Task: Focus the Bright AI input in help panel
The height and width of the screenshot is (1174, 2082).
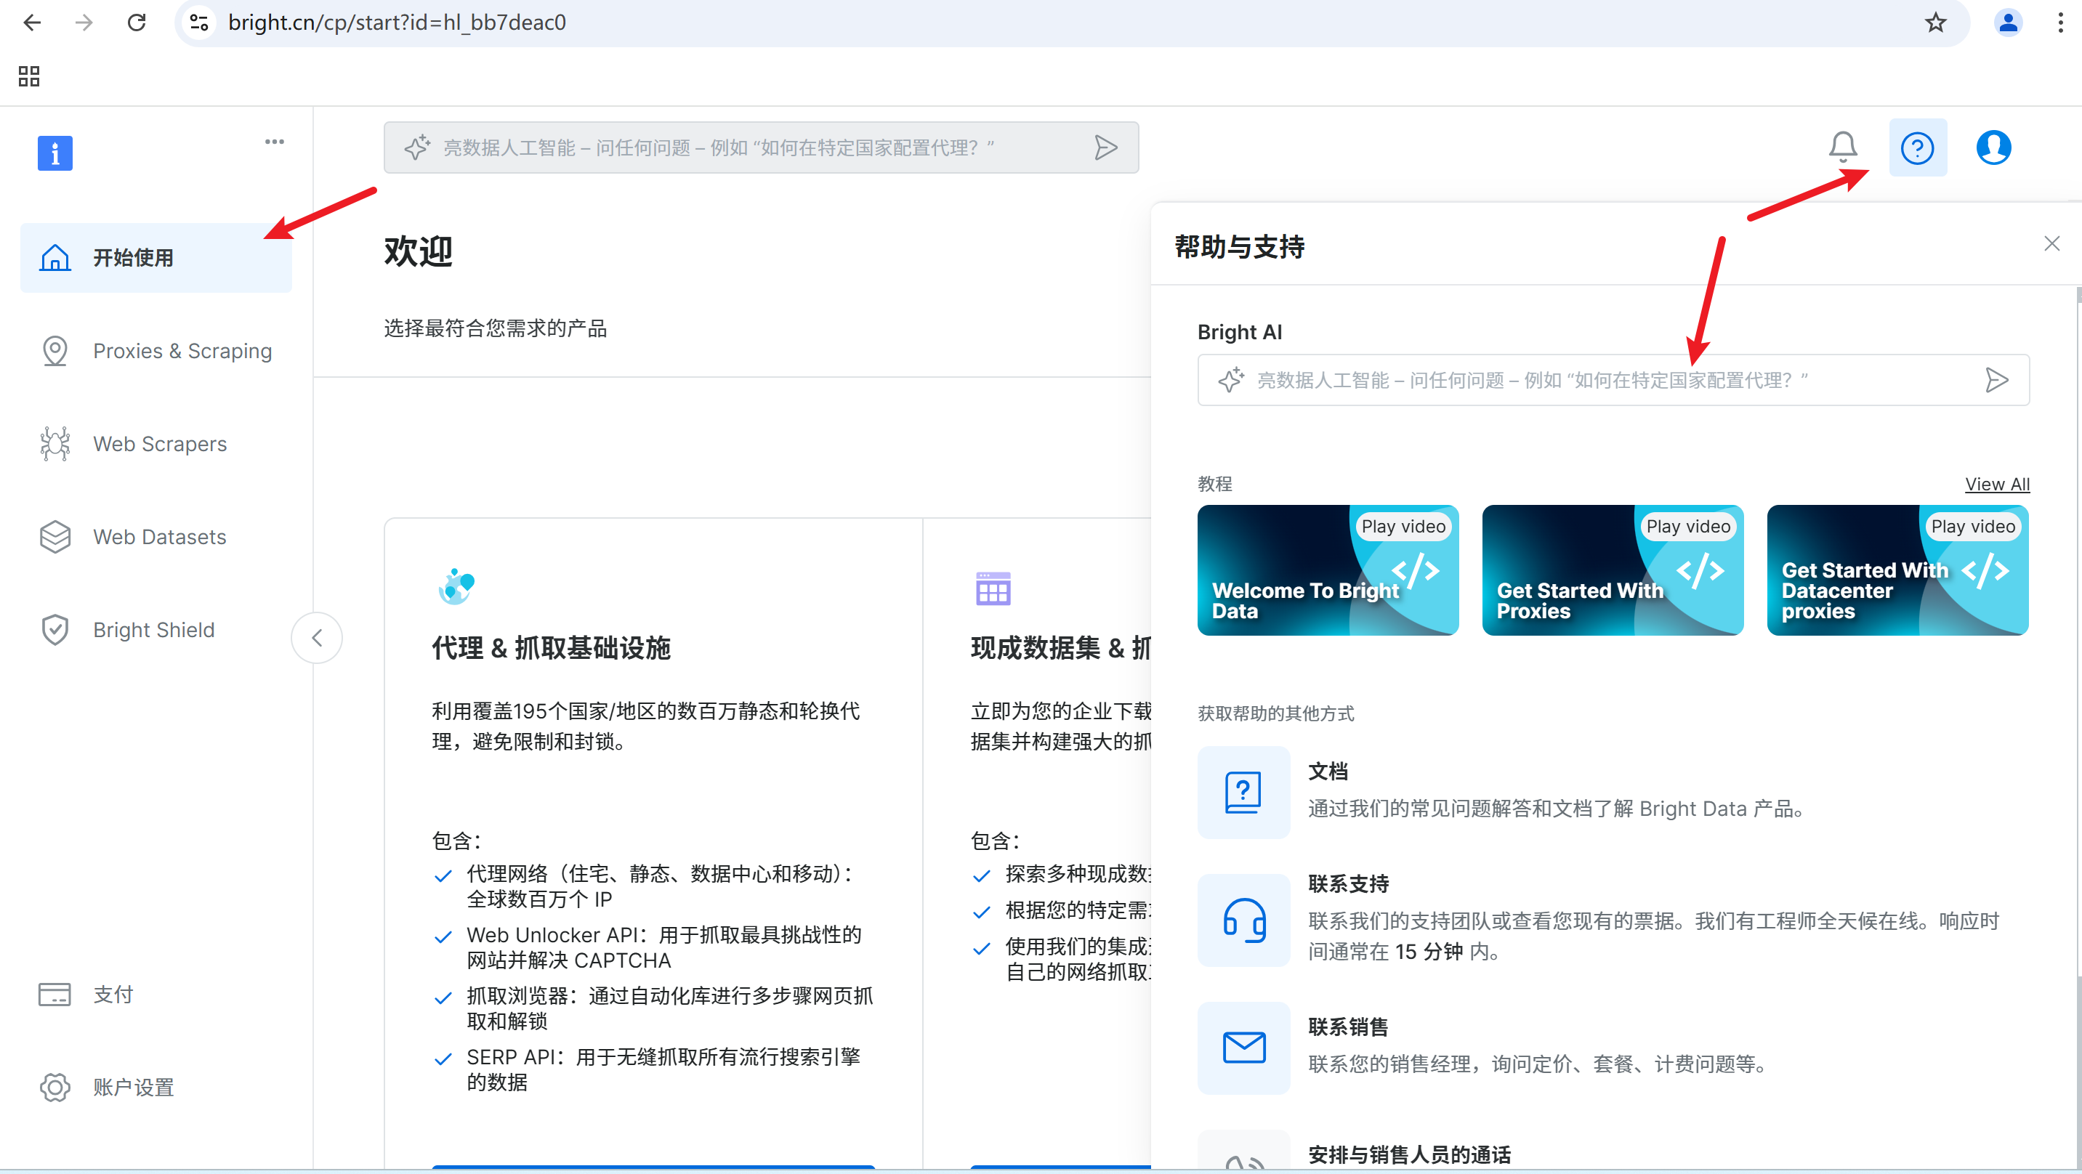Action: click(1608, 380)
